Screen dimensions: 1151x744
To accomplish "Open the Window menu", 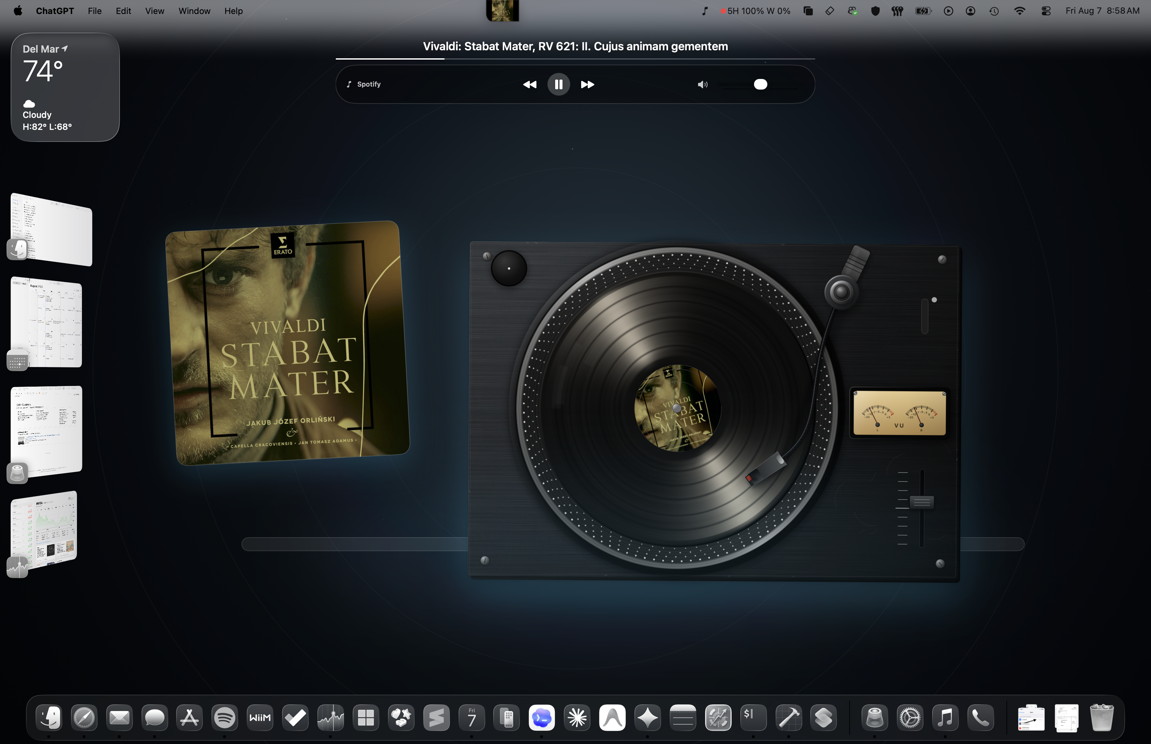I will point(194,11).
